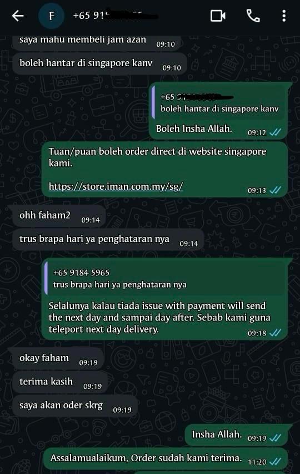This screenshot has width=300, height=474.
Task: Start a video call with this contact
Action: 218,16
